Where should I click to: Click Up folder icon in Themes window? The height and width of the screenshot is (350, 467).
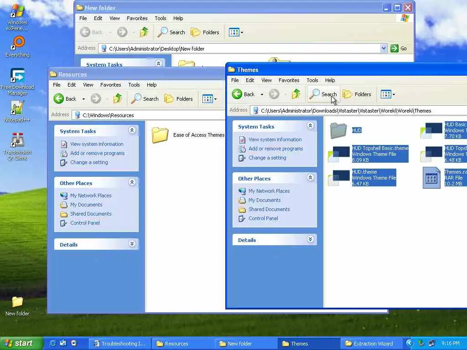click(x=296, y=94)
